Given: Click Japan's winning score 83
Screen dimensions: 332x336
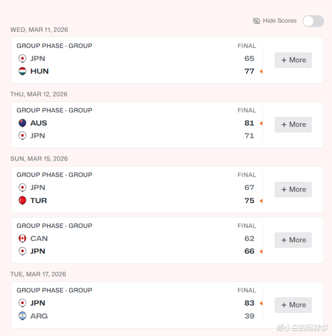Looking at the screenshot, I should pos(249,303).
